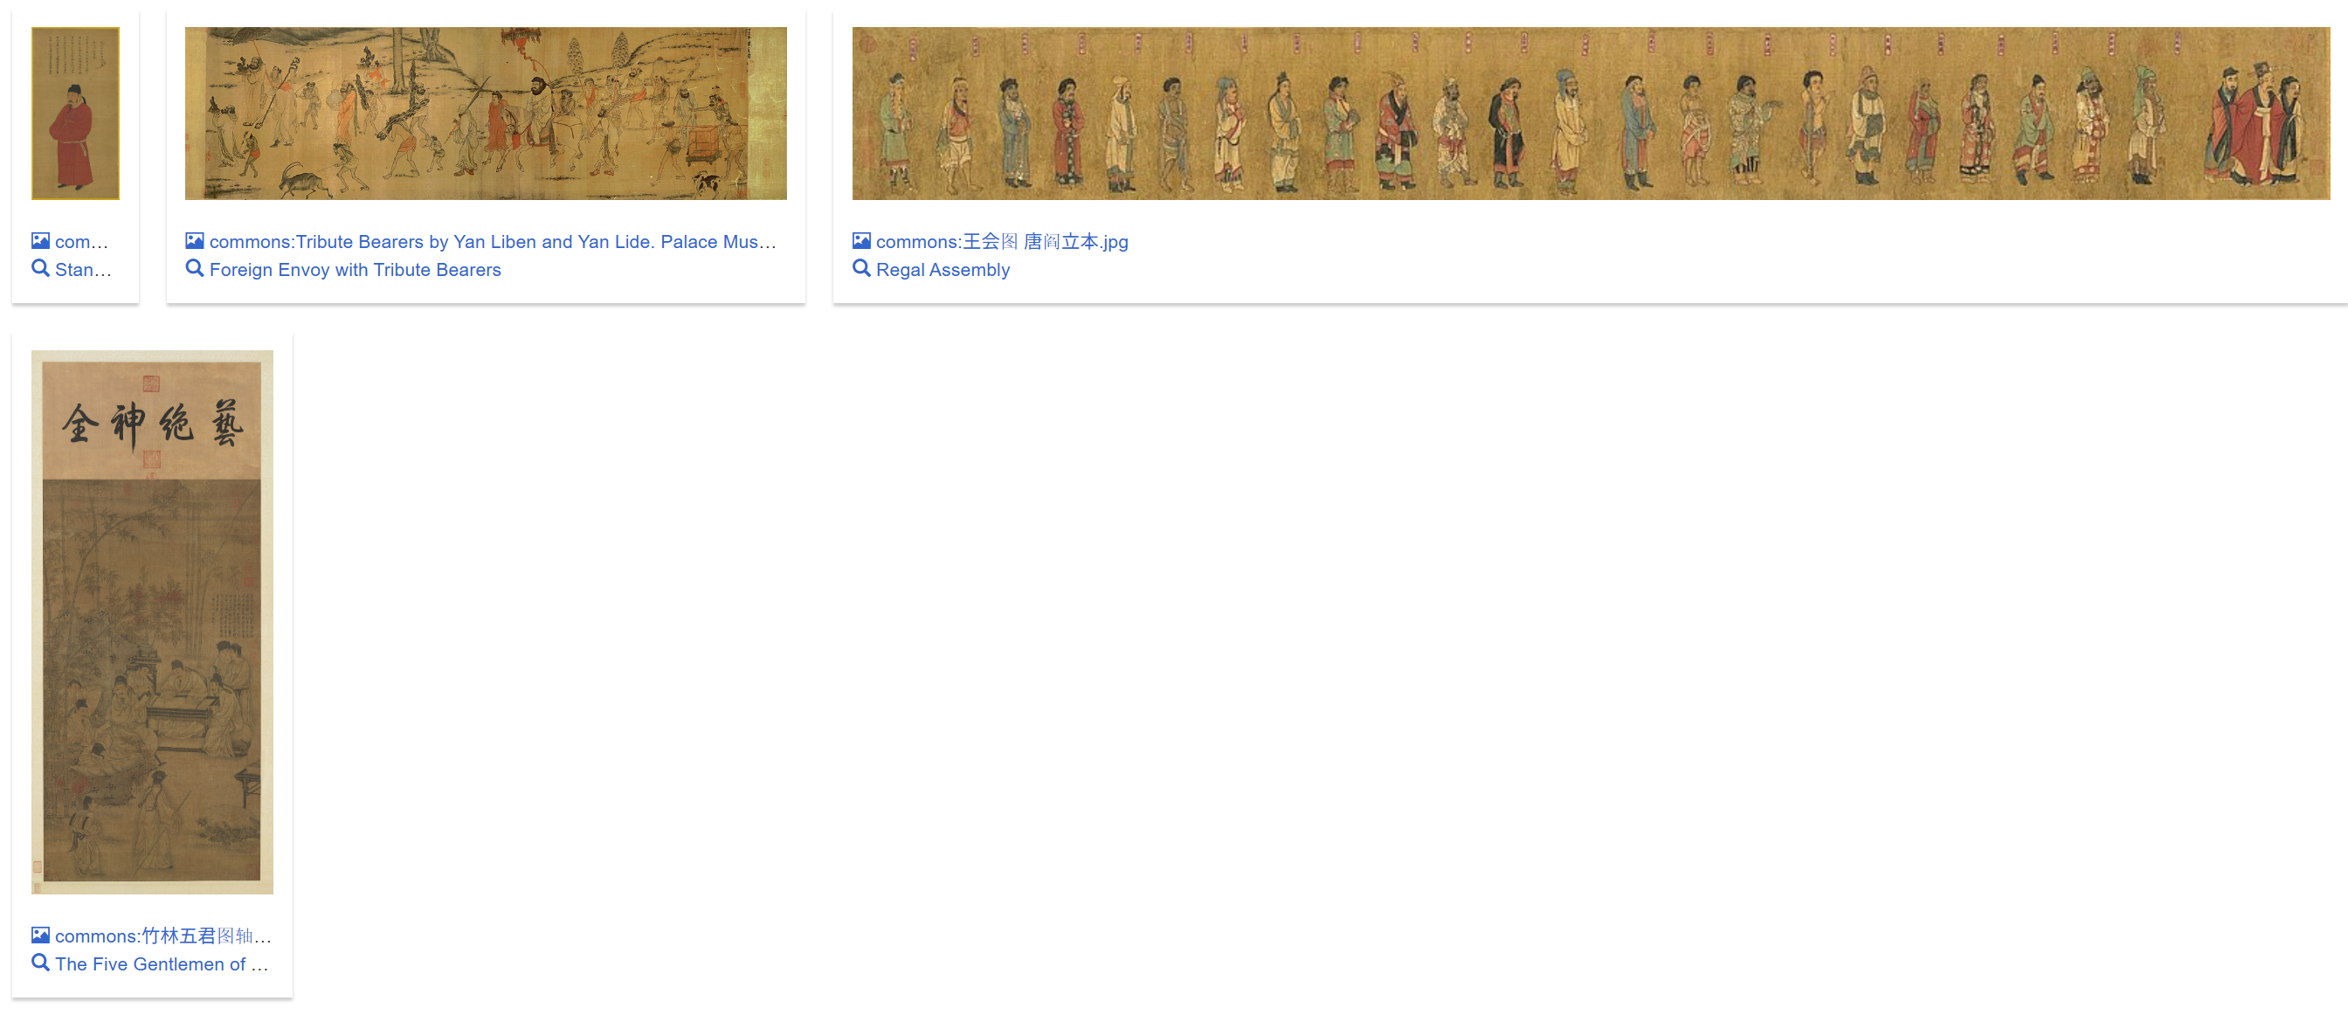Click the bamboo grove hanging scroll thumbnail
Image resolution: width=2348 pixels, height=1015 pixels.
pos(152,621)
